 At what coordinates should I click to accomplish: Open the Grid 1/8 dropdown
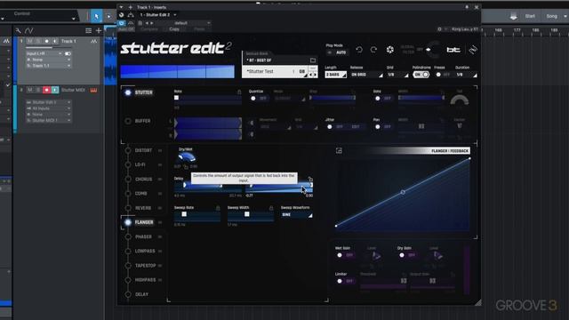coord(397,75)
